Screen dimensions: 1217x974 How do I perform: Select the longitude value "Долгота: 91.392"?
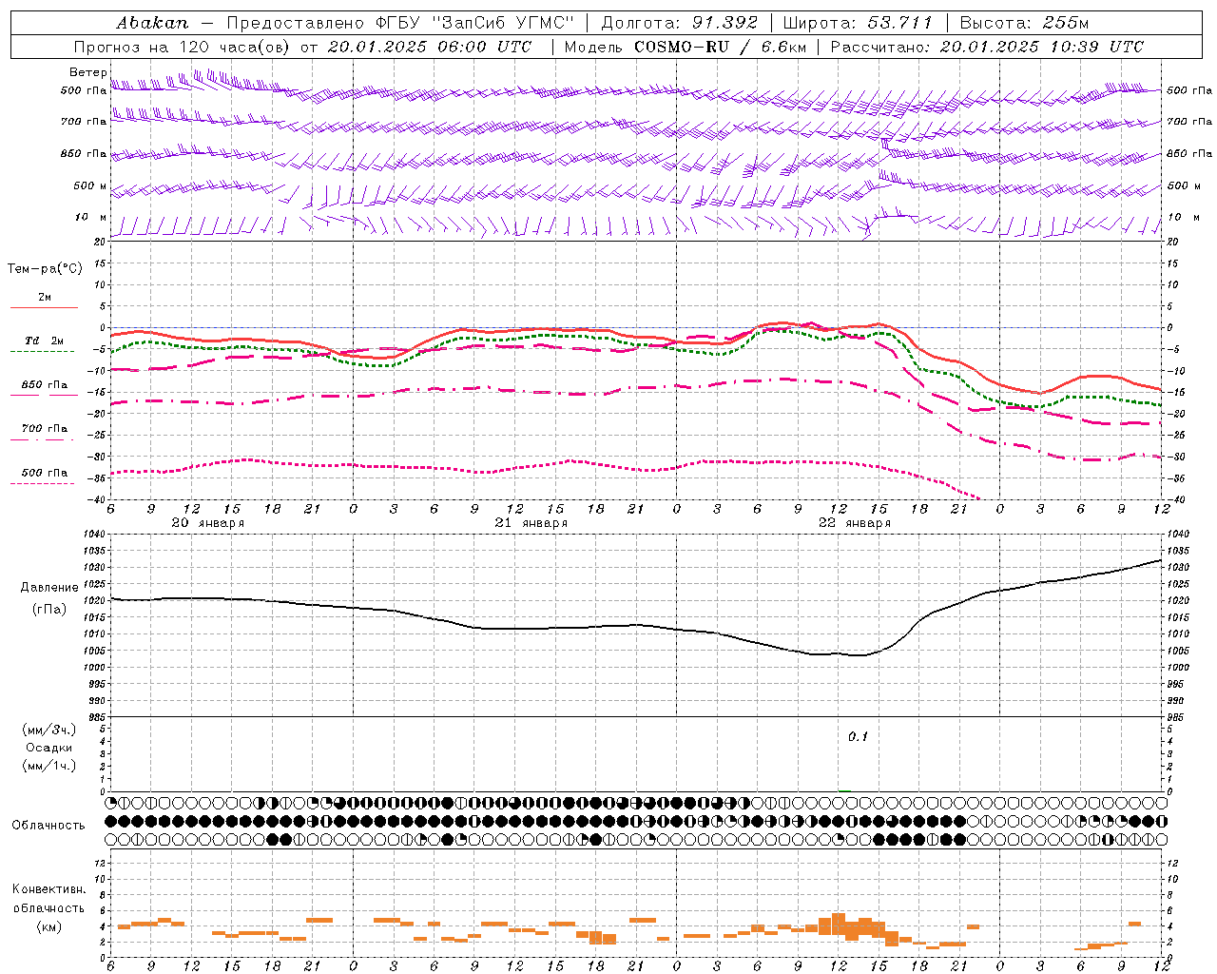click(x=680, y=23)
